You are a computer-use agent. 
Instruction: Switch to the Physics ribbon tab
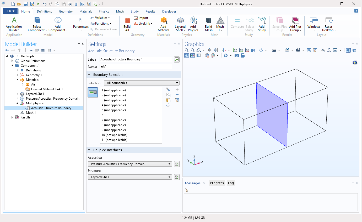[104, 12]
